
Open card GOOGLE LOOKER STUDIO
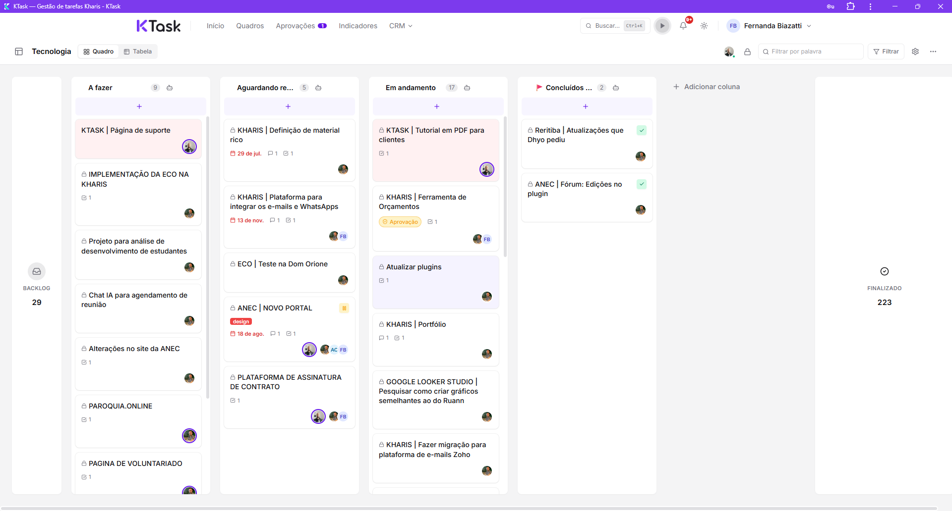pos(436,400)
